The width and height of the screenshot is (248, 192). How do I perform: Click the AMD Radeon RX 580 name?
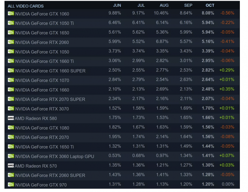pyautogui.click(x=36, y=118)
